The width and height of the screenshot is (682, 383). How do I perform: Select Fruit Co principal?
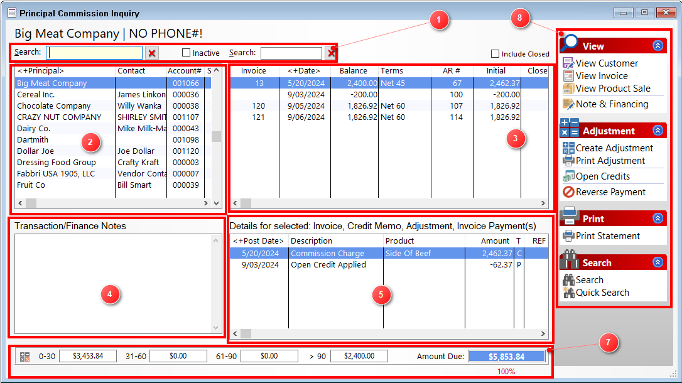pyautogui.click(x=113, y=185)
